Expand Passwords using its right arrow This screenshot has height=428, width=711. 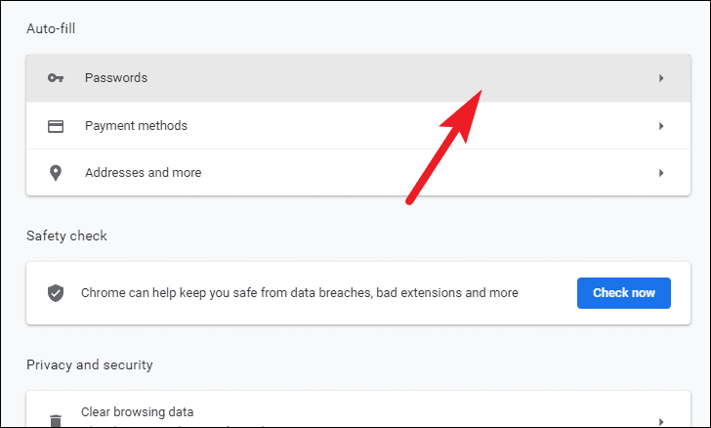tap(661, 78)
